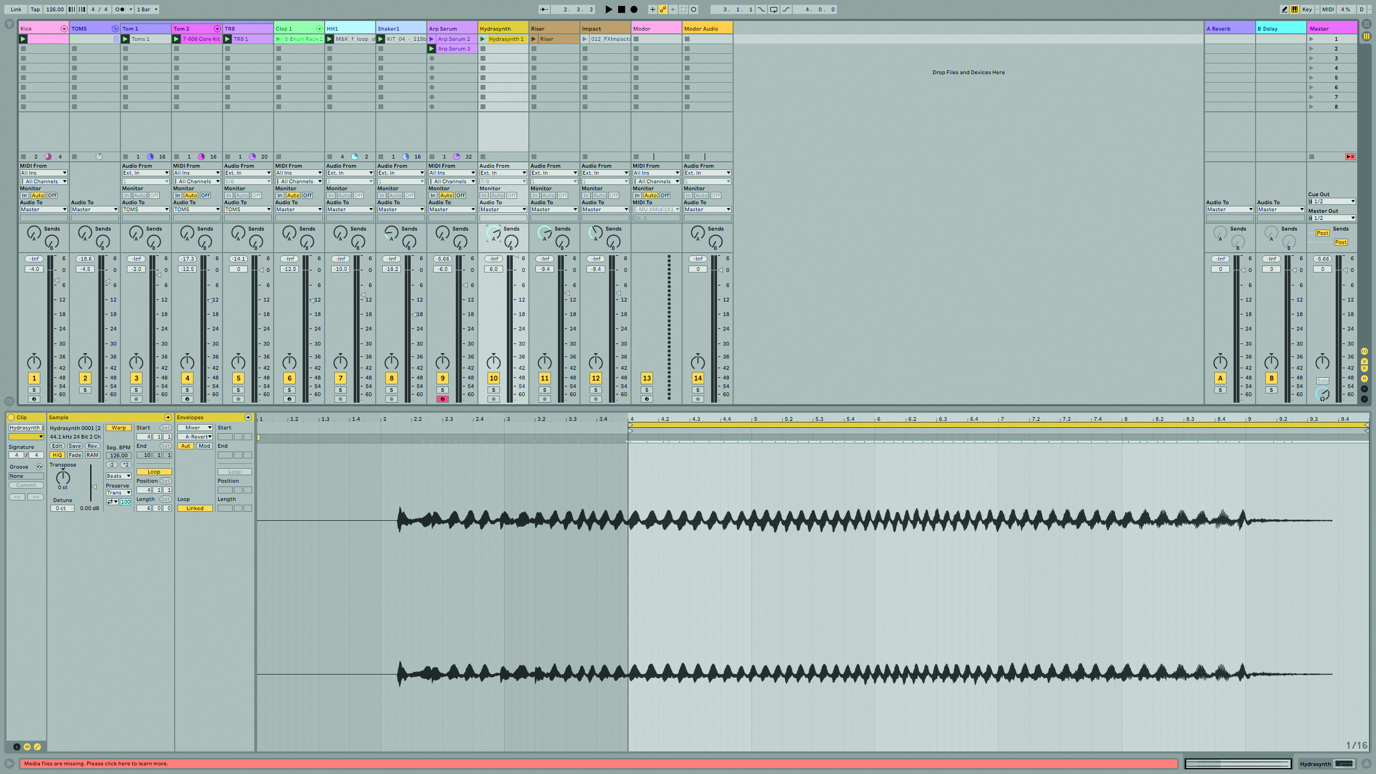
Task: Solo track 6 Clap 1
Action: click(x=289, y=390)
